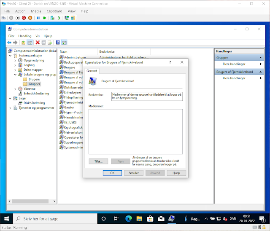
Task: Turn off the VM with the black stop icon
Action: point(18,18)
